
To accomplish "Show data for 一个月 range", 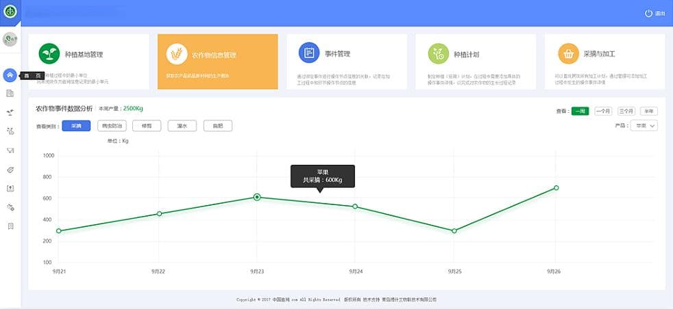I will 604,111.
